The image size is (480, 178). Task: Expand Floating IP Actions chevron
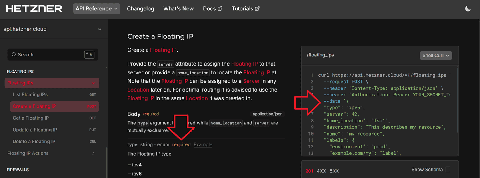(x=93, y=153)
